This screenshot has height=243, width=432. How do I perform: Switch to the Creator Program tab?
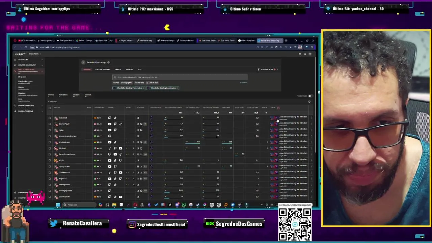103,70
